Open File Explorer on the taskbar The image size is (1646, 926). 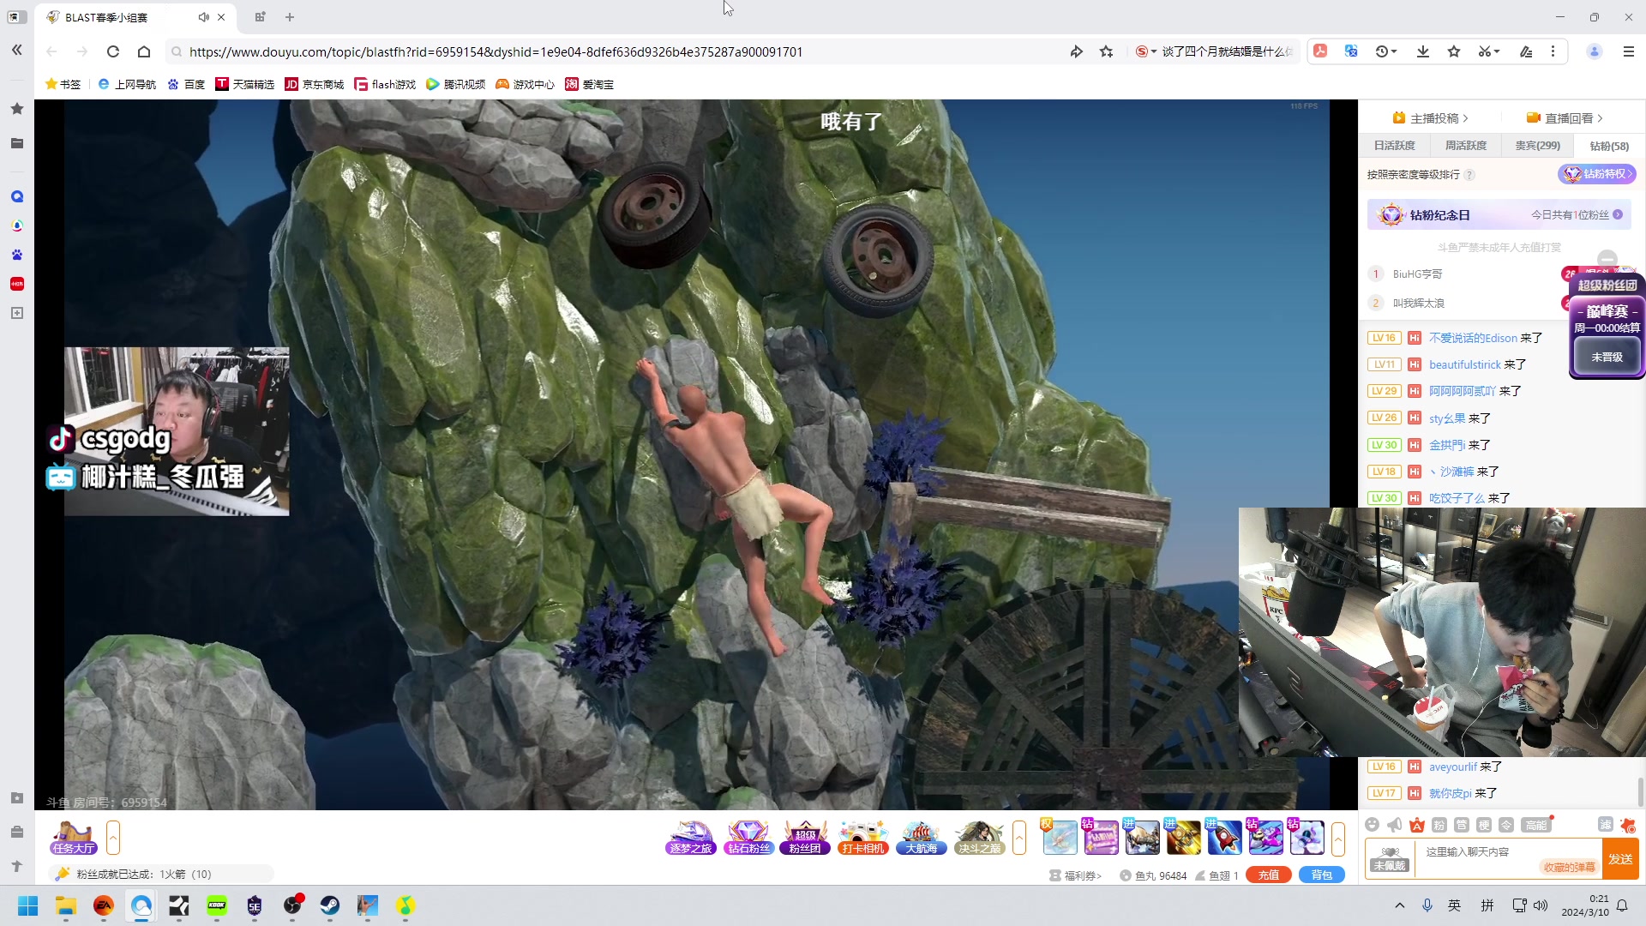coord(66,905)
